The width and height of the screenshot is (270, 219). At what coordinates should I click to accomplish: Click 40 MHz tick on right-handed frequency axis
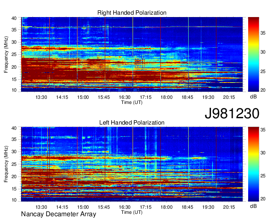[x=14, y=18]
